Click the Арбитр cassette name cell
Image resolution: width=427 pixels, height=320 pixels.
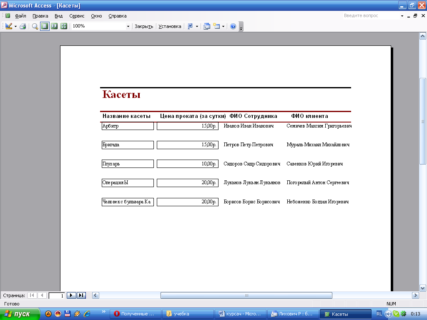(x=128, y=126)
